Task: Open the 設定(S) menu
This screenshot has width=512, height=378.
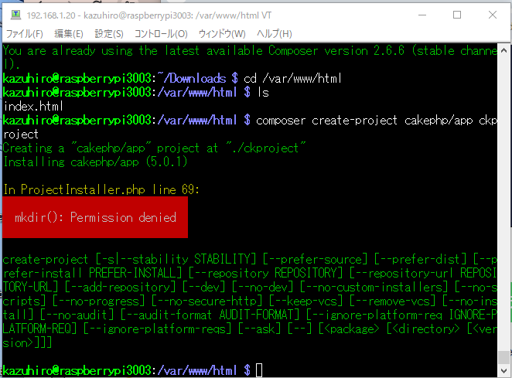Action: tap(108, 34)
